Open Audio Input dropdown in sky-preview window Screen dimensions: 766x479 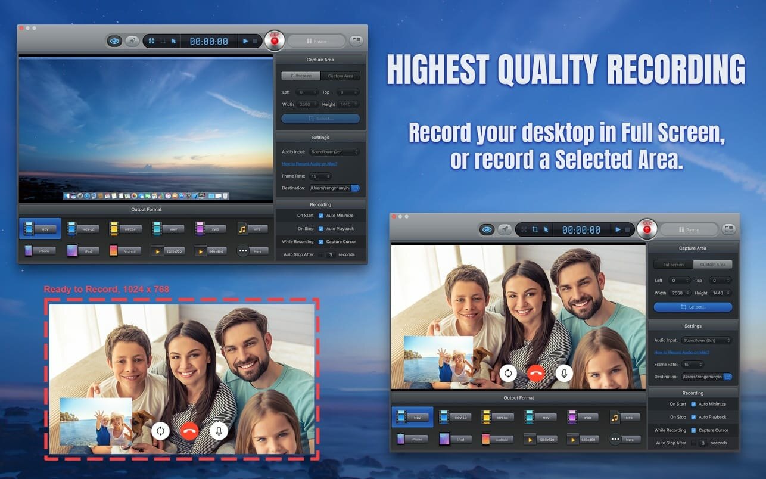335,152
